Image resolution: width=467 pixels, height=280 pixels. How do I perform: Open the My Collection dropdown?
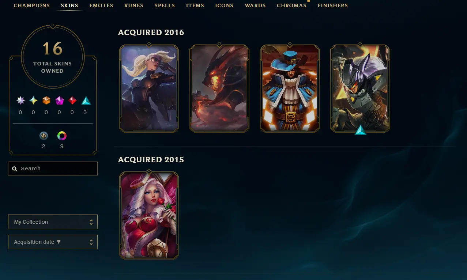pos(53,222)
